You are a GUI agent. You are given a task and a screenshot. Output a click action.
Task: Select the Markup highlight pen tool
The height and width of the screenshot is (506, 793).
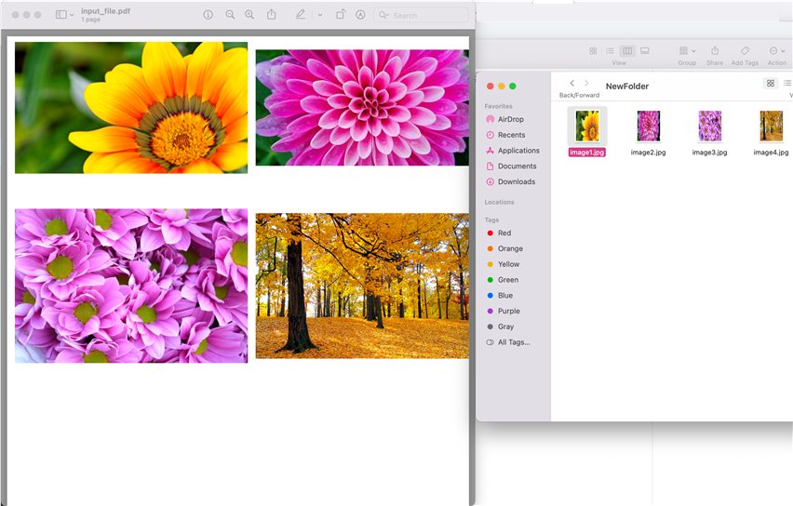pyautogui.click(x=300, y=15)
